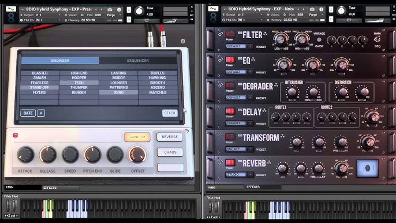The image size is (396, 223).
Task: Click the link icon beside FILTER power
Action: (221, 34)
